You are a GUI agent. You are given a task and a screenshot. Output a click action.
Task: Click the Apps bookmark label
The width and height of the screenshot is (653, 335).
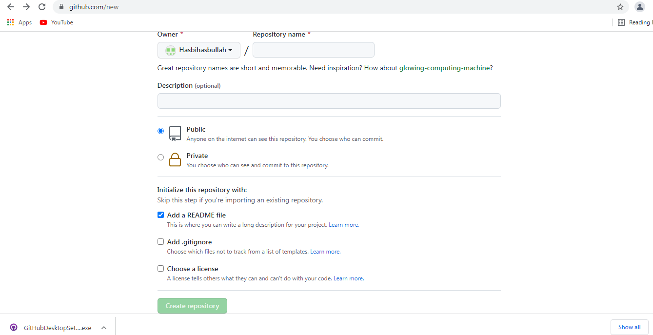click(x=25, y=22)
